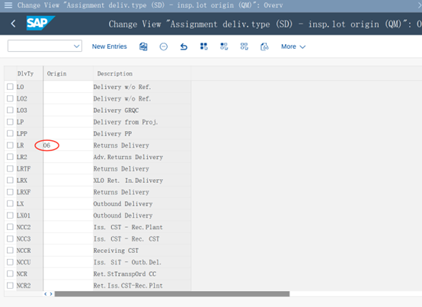
Task: Click the configuration help document icon
Action: point(264,46)
